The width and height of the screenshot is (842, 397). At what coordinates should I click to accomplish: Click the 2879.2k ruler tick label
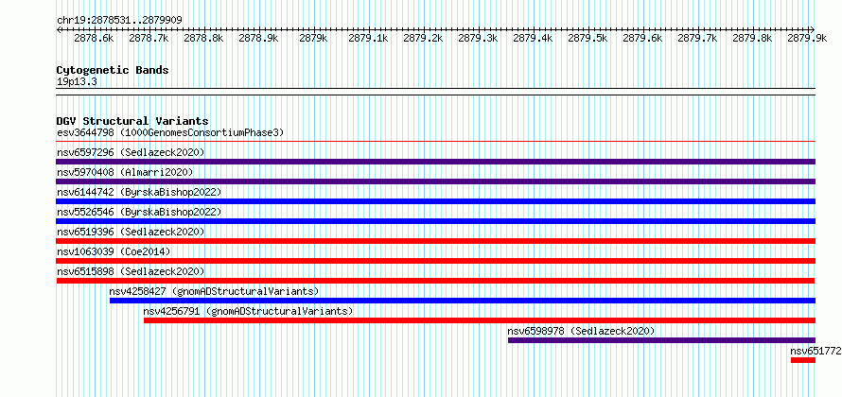point(423,39)
